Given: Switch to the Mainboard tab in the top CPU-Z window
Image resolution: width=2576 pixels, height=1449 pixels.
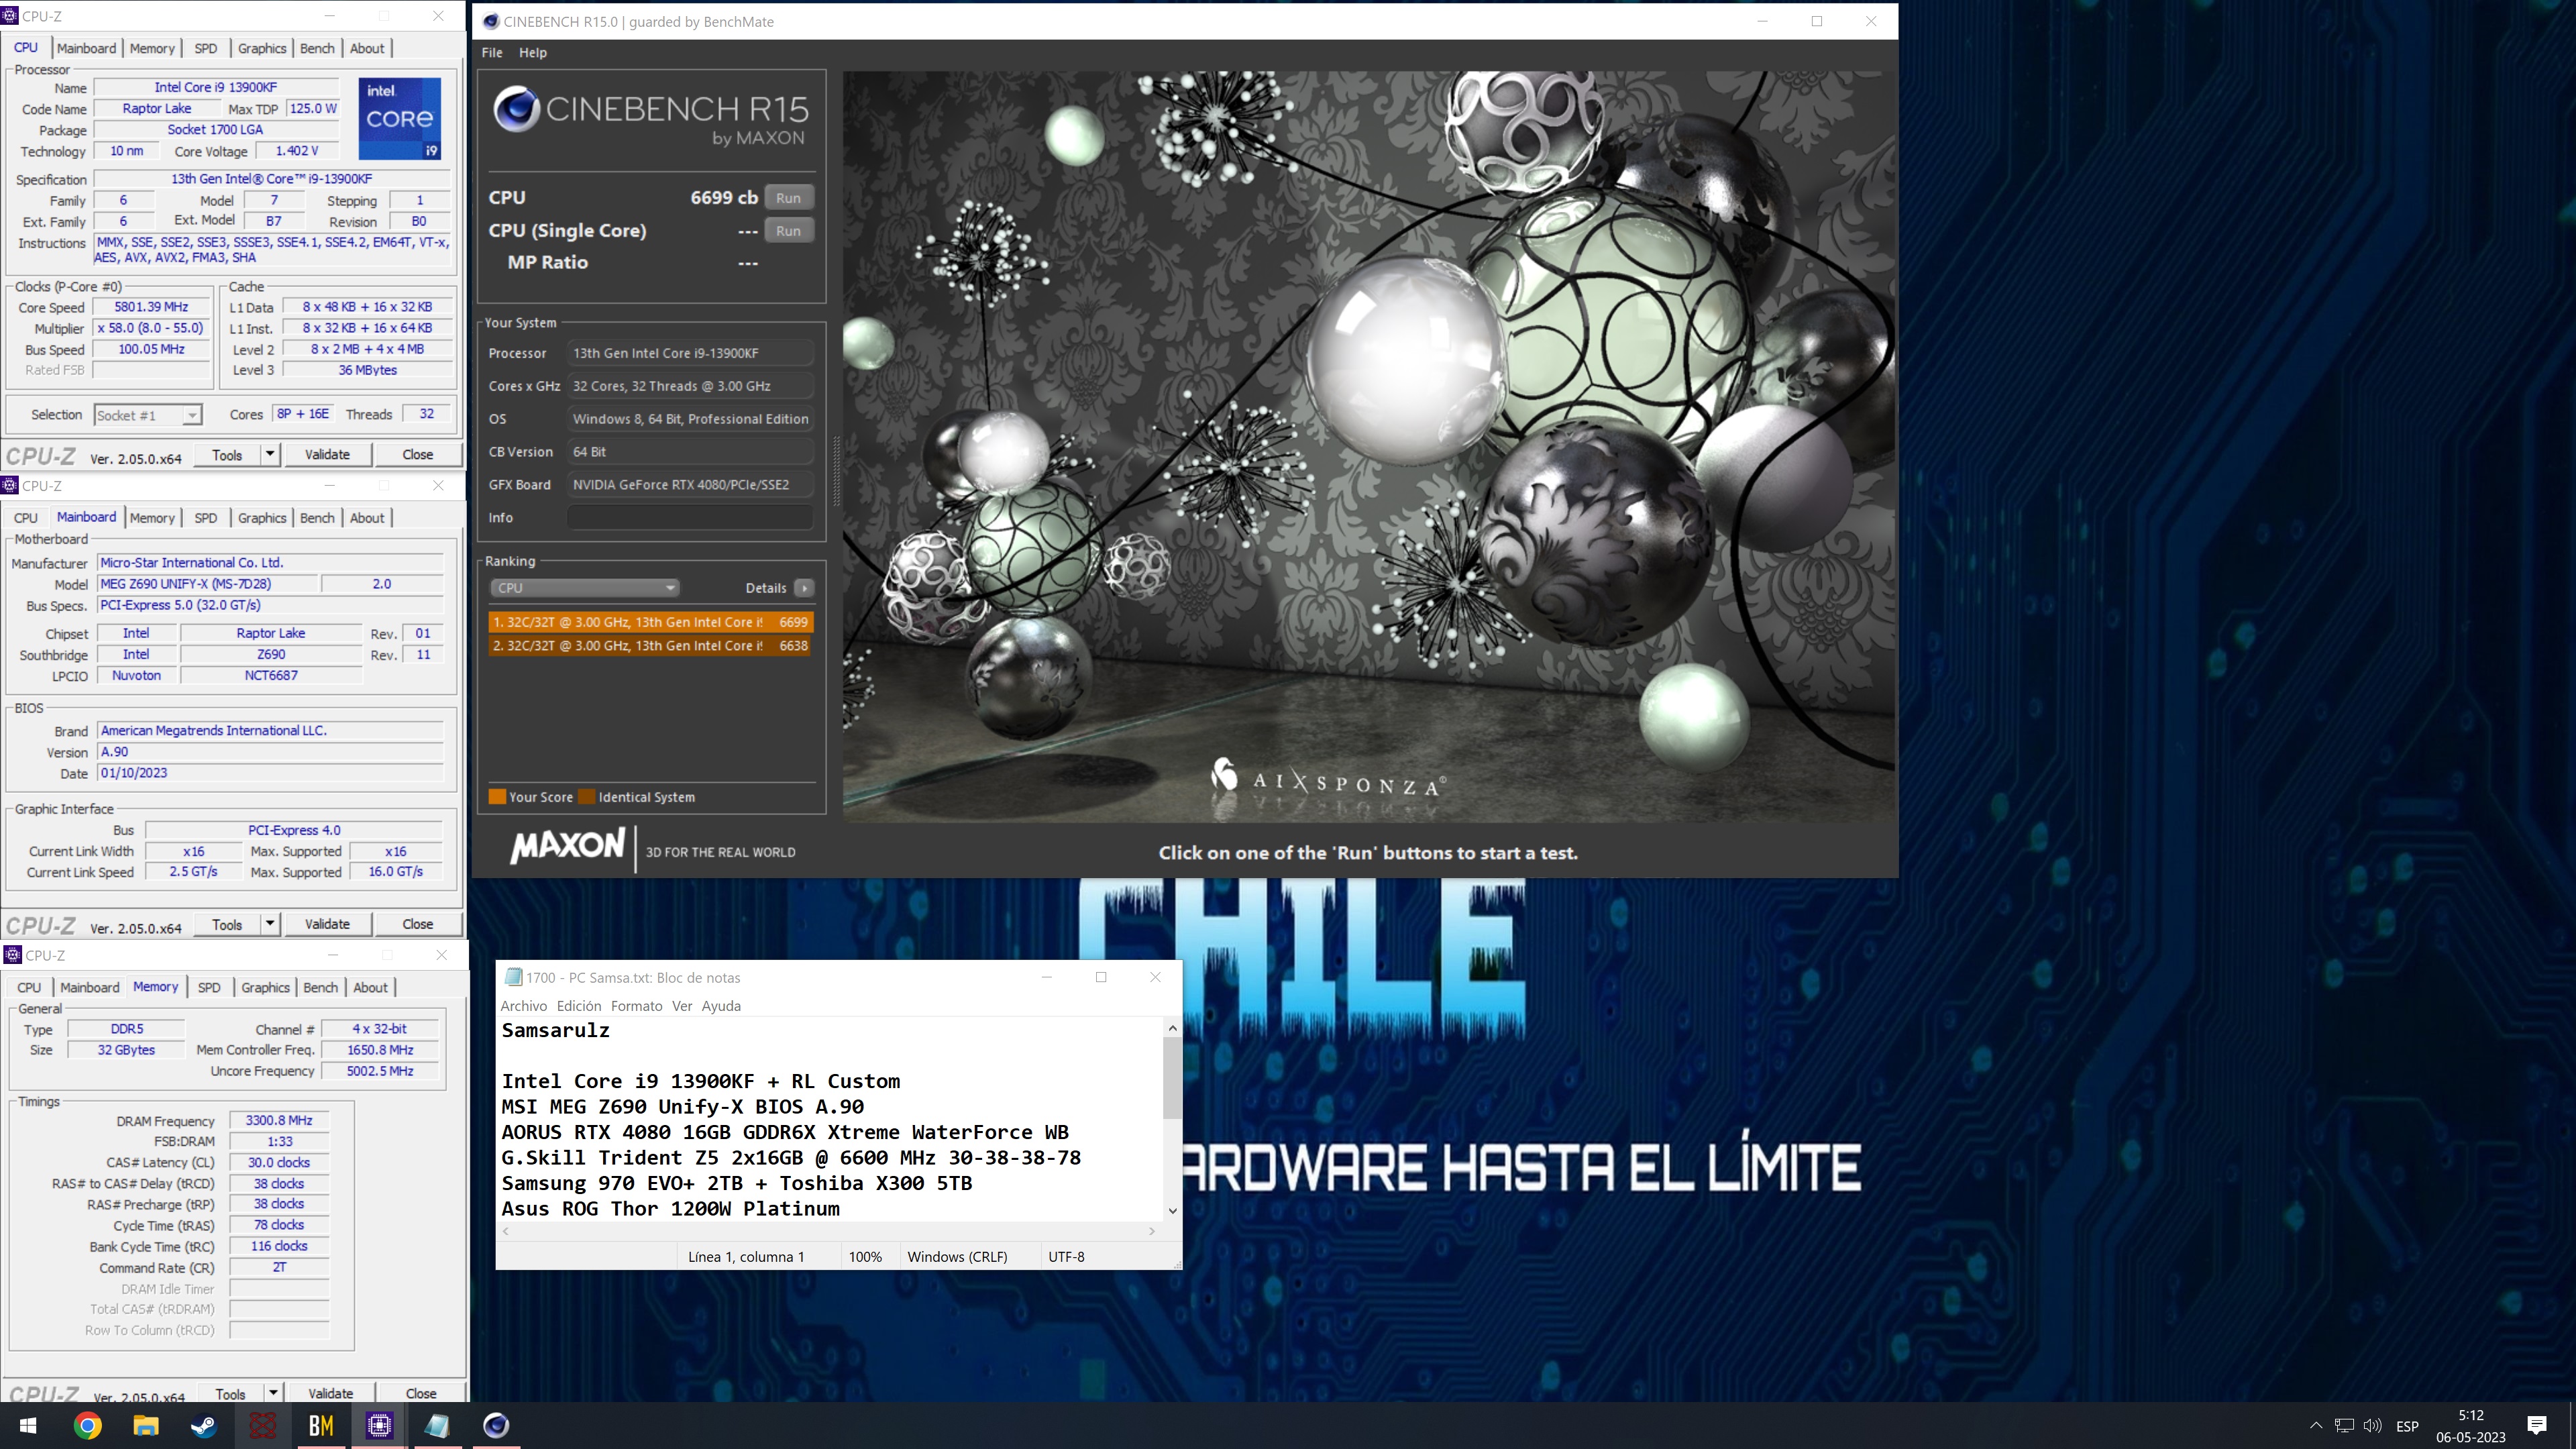Looking at the screenshot, I should click(86, 48).
